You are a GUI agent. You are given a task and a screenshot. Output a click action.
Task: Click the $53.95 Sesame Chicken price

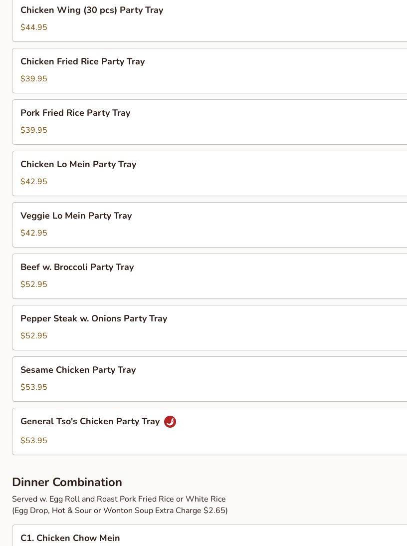34,387
